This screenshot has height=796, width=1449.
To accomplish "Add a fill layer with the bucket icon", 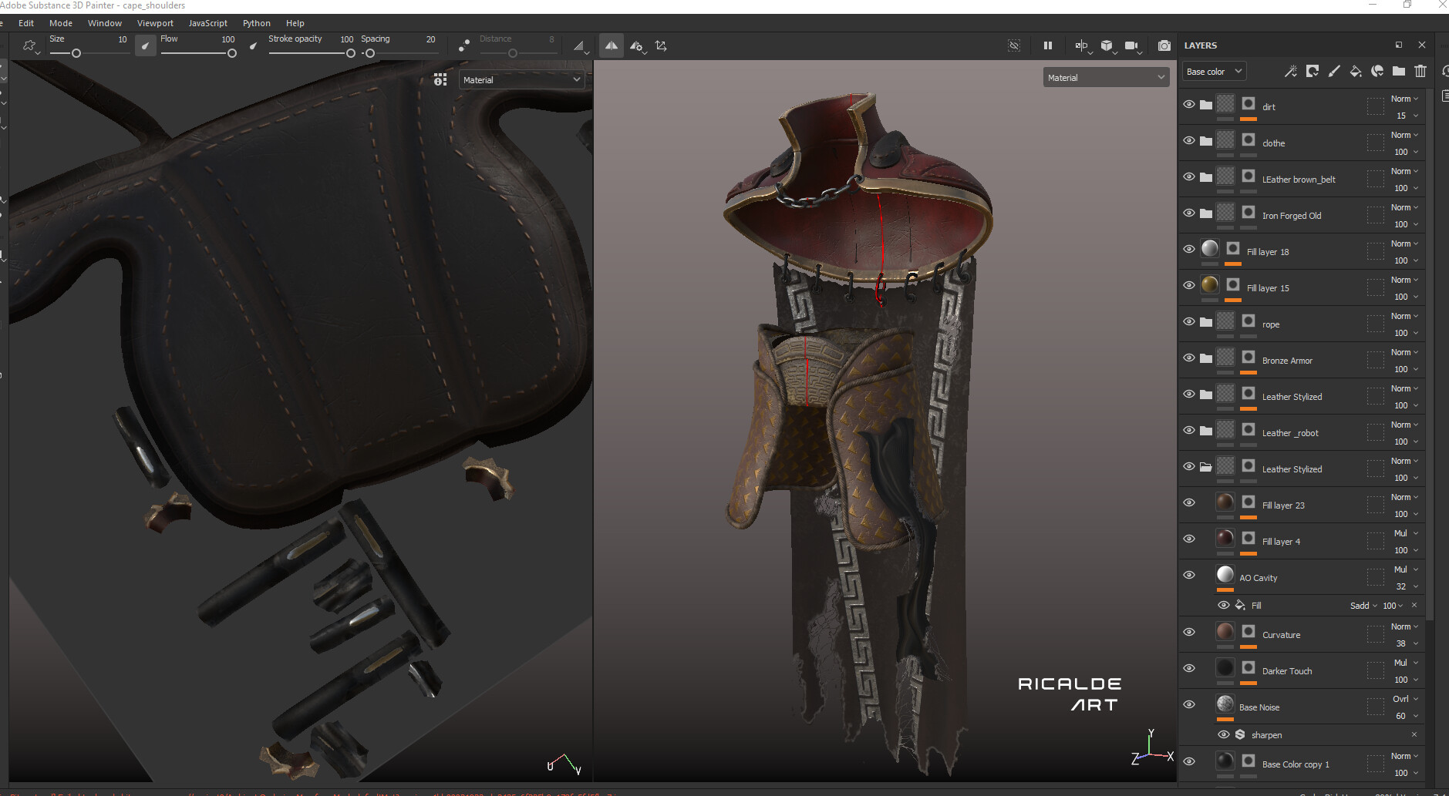I will (1355, 72).
